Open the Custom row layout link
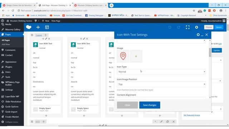229x129 pixels. click(x=39, y=35)
